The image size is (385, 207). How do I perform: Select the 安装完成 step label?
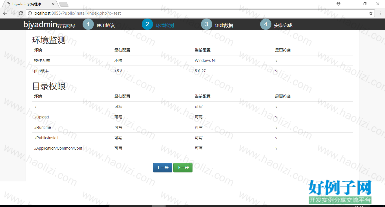(283, 25)
